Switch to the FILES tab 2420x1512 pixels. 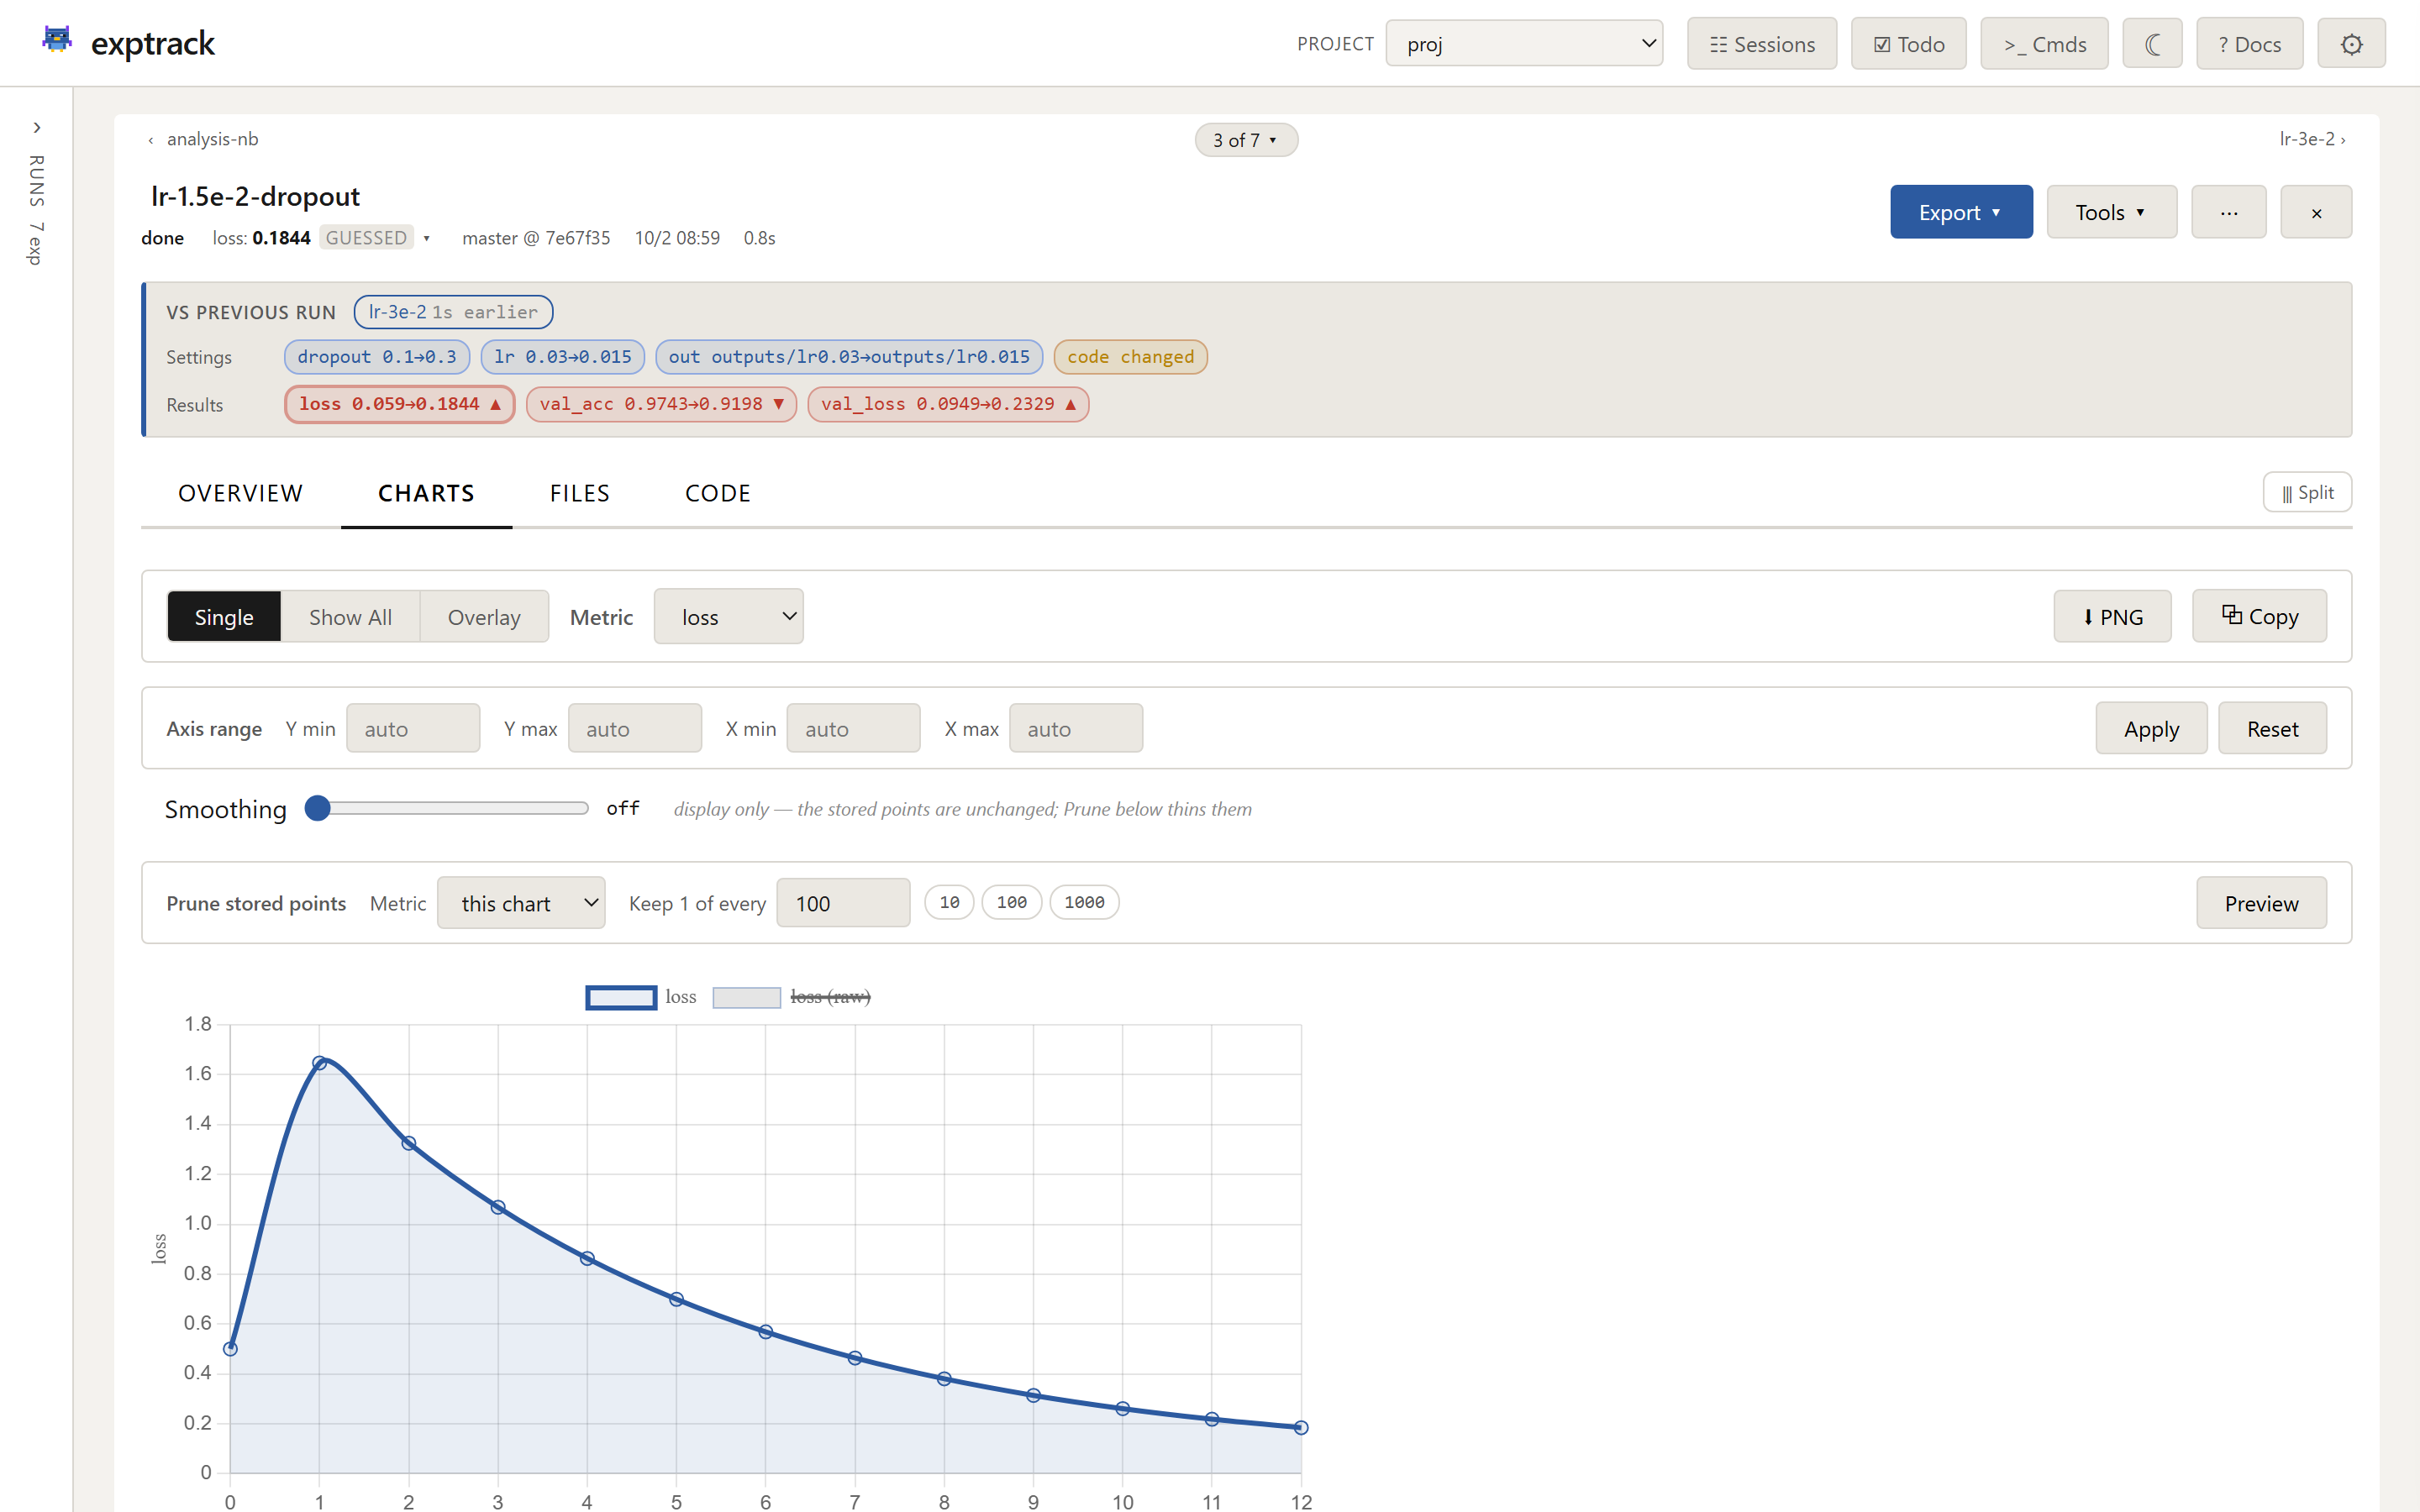point(579,493)
